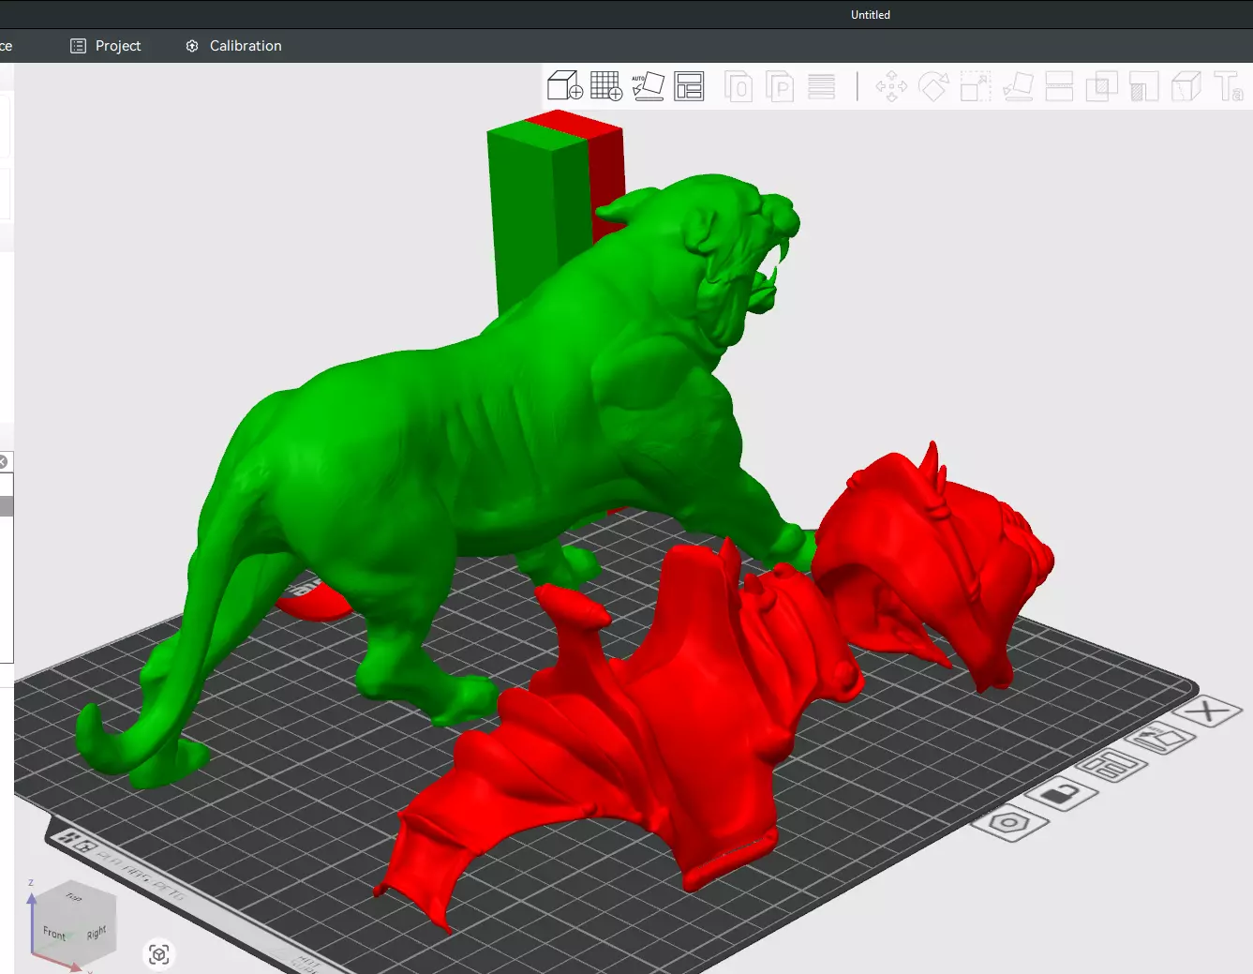Click the Untitled window title
1253x974 pixels.
coord(871,15)
